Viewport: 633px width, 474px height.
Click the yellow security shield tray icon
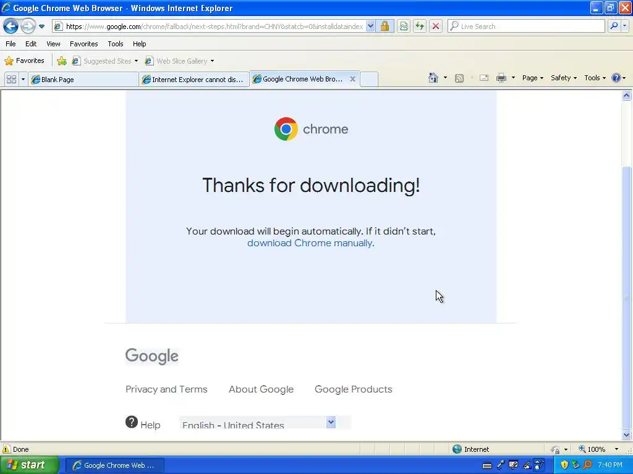[x=564, y=465]
